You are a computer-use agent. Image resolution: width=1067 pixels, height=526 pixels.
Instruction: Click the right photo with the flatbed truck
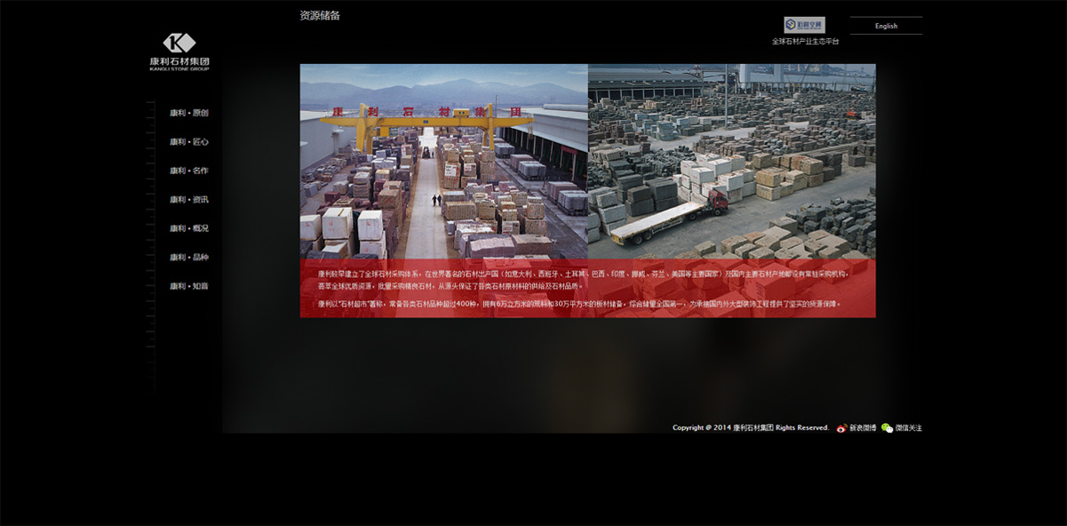coord(731,161)
